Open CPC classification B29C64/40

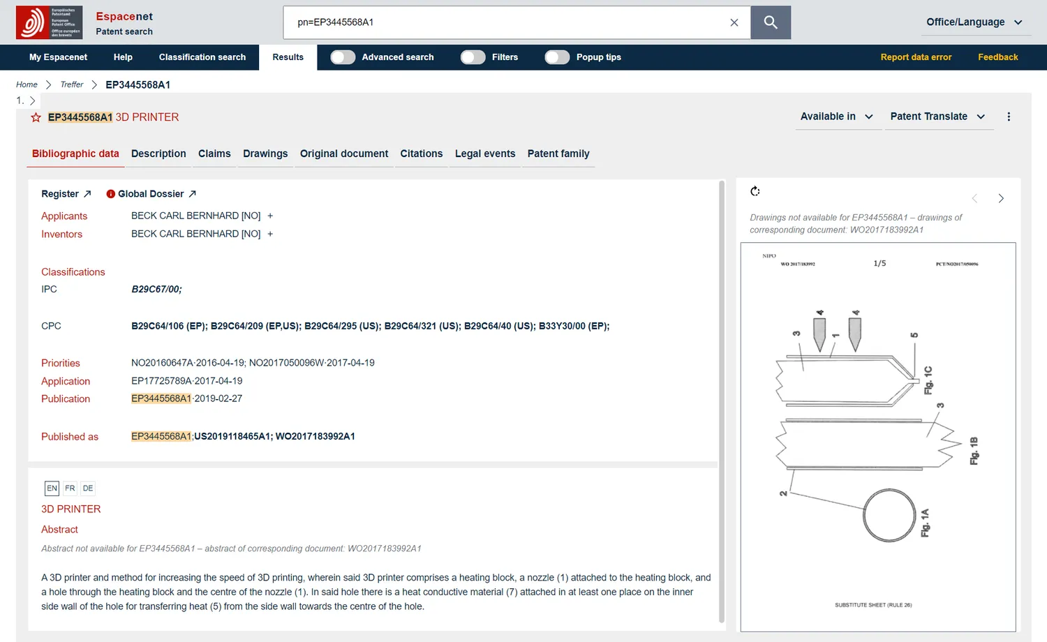(x=500, y=326)
